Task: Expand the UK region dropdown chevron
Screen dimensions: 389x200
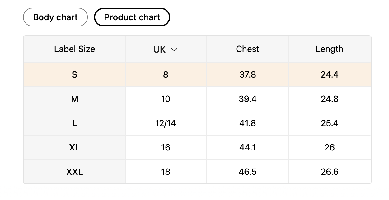Action: [174, 50]
